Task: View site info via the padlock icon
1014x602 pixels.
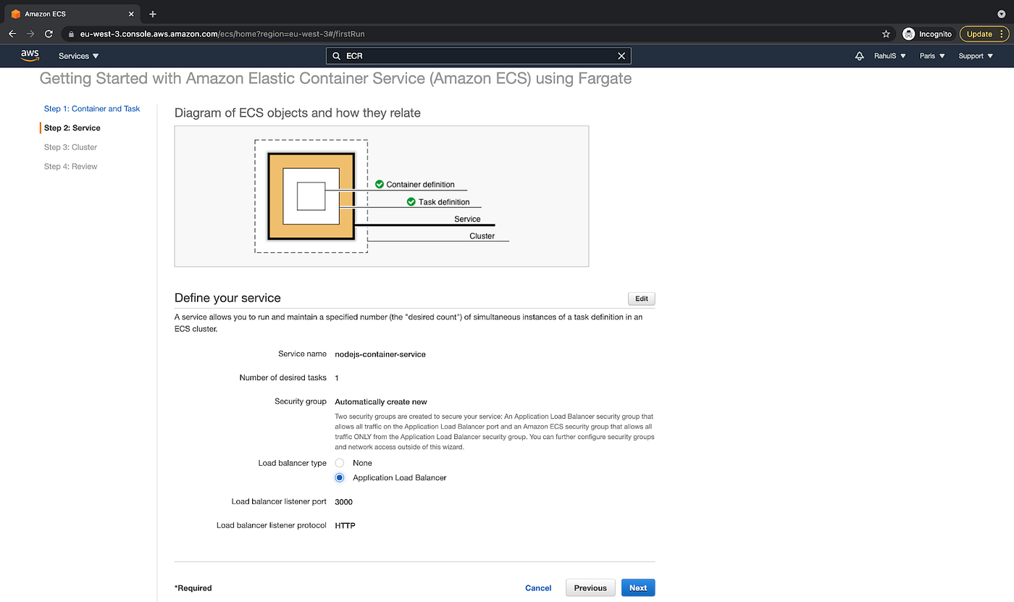Action: pos(70,34)
